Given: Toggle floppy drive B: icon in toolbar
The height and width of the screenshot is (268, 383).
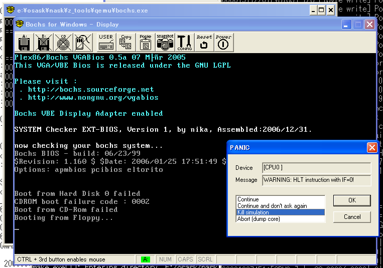Looking at the screenshot, I should (x=44, y=43).
